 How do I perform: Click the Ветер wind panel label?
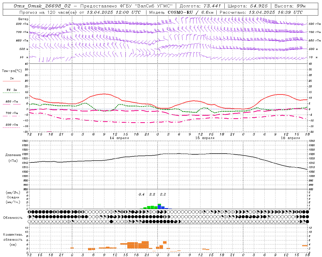[x=23, y=19]
